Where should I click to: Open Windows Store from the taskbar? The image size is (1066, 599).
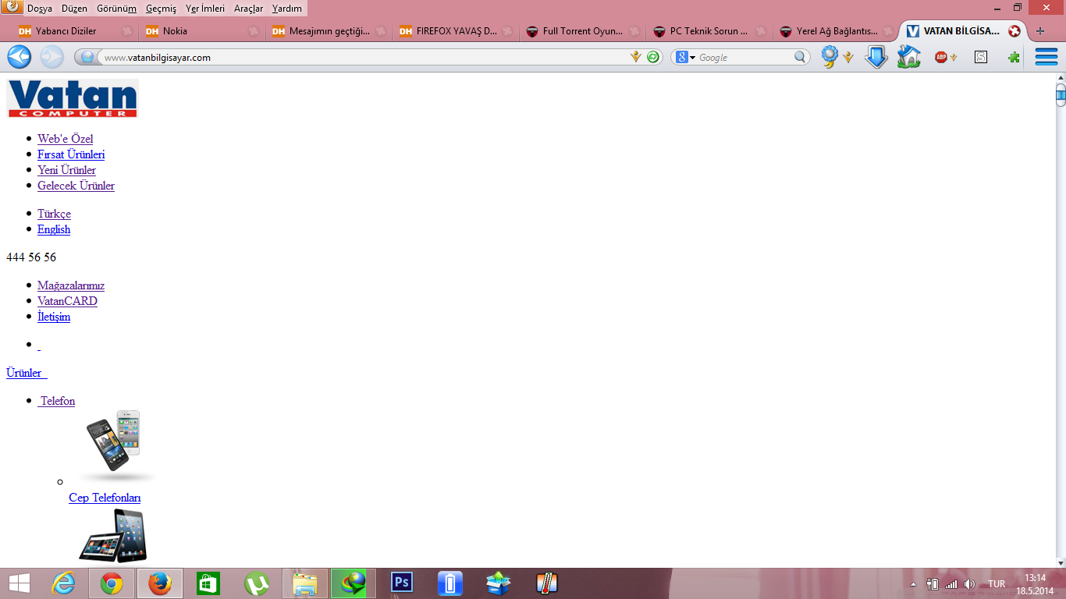click(208, 583)
